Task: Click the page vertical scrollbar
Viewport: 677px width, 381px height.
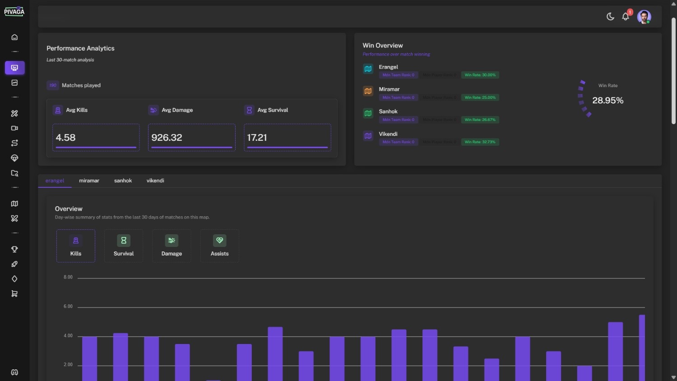Action: pyautogui.click(x=673, y=72)
